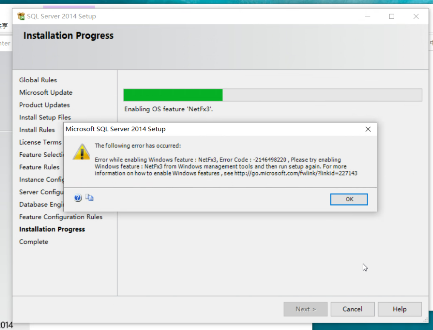Open Help from the bottom-right button

click(399, 309)
